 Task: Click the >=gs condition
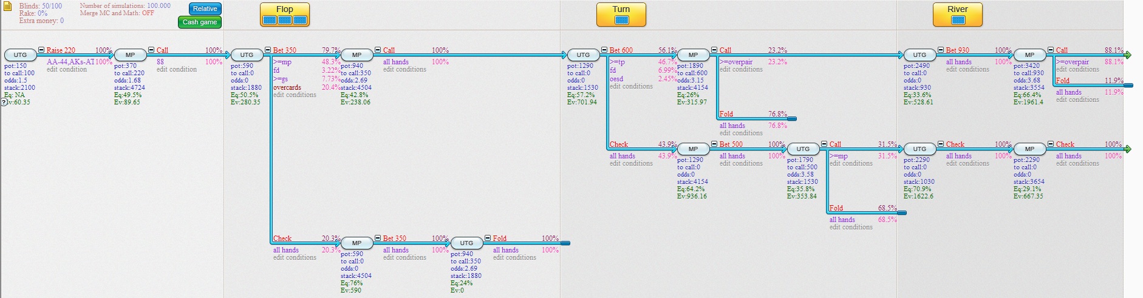(x=281, y=79)
